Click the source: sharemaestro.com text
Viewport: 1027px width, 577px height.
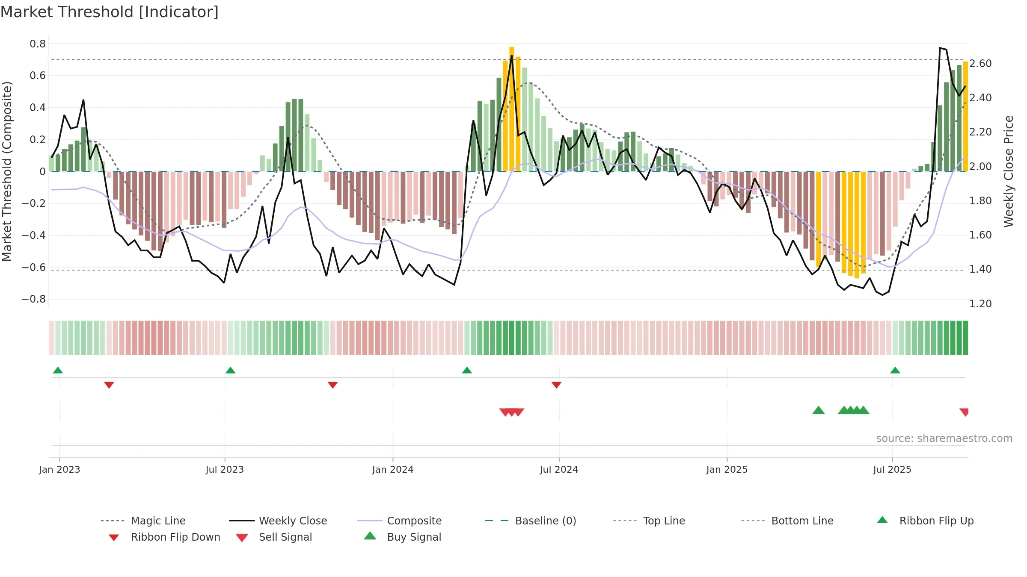(944, 439)
